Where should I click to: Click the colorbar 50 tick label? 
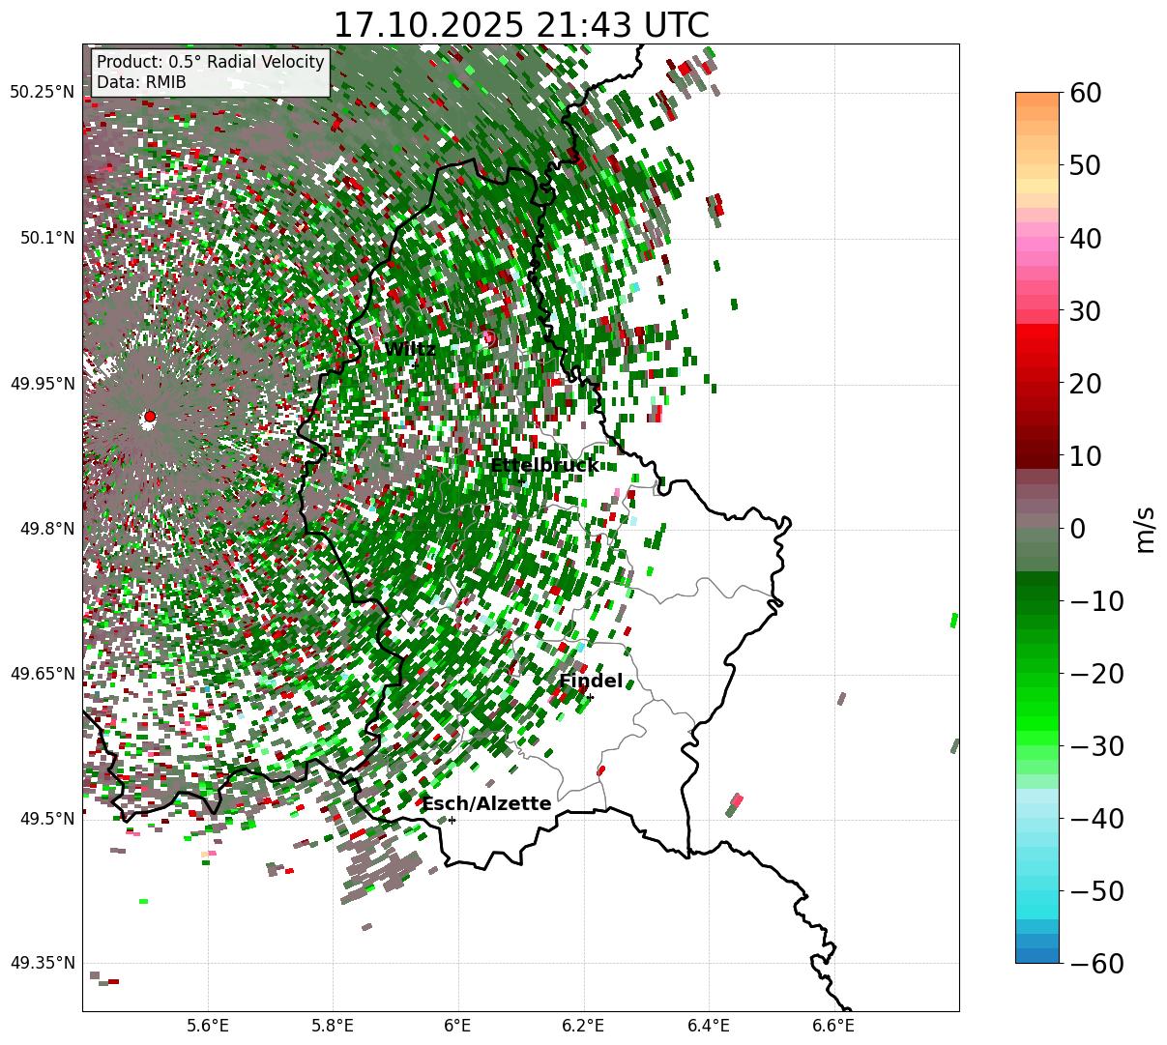(1088, 165)
